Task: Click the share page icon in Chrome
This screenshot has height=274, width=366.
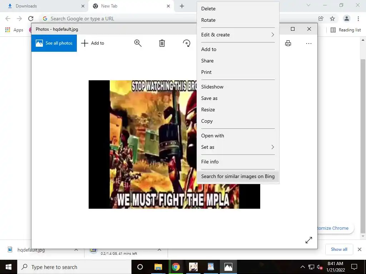Action: click(321, 19)
